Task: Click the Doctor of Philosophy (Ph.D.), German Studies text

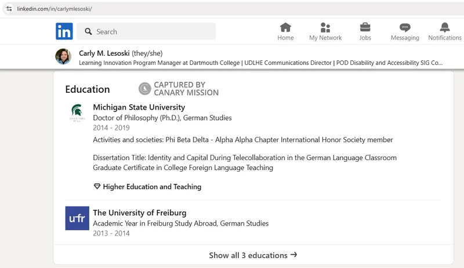Action: coord(162,118)
